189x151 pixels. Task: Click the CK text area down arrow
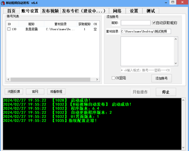coord(176,63)
